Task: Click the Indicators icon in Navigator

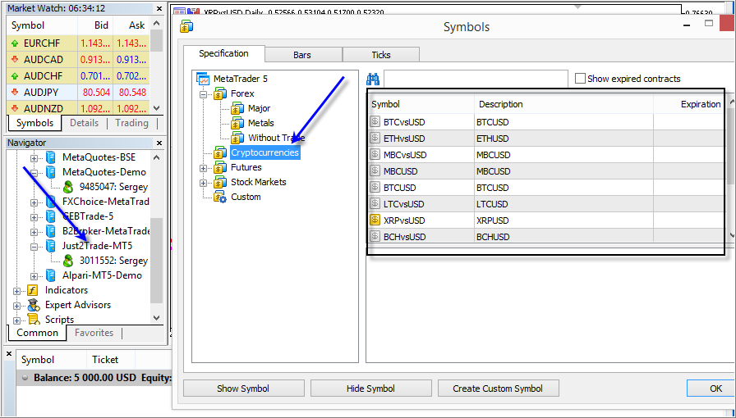Action: pos(32,290)
